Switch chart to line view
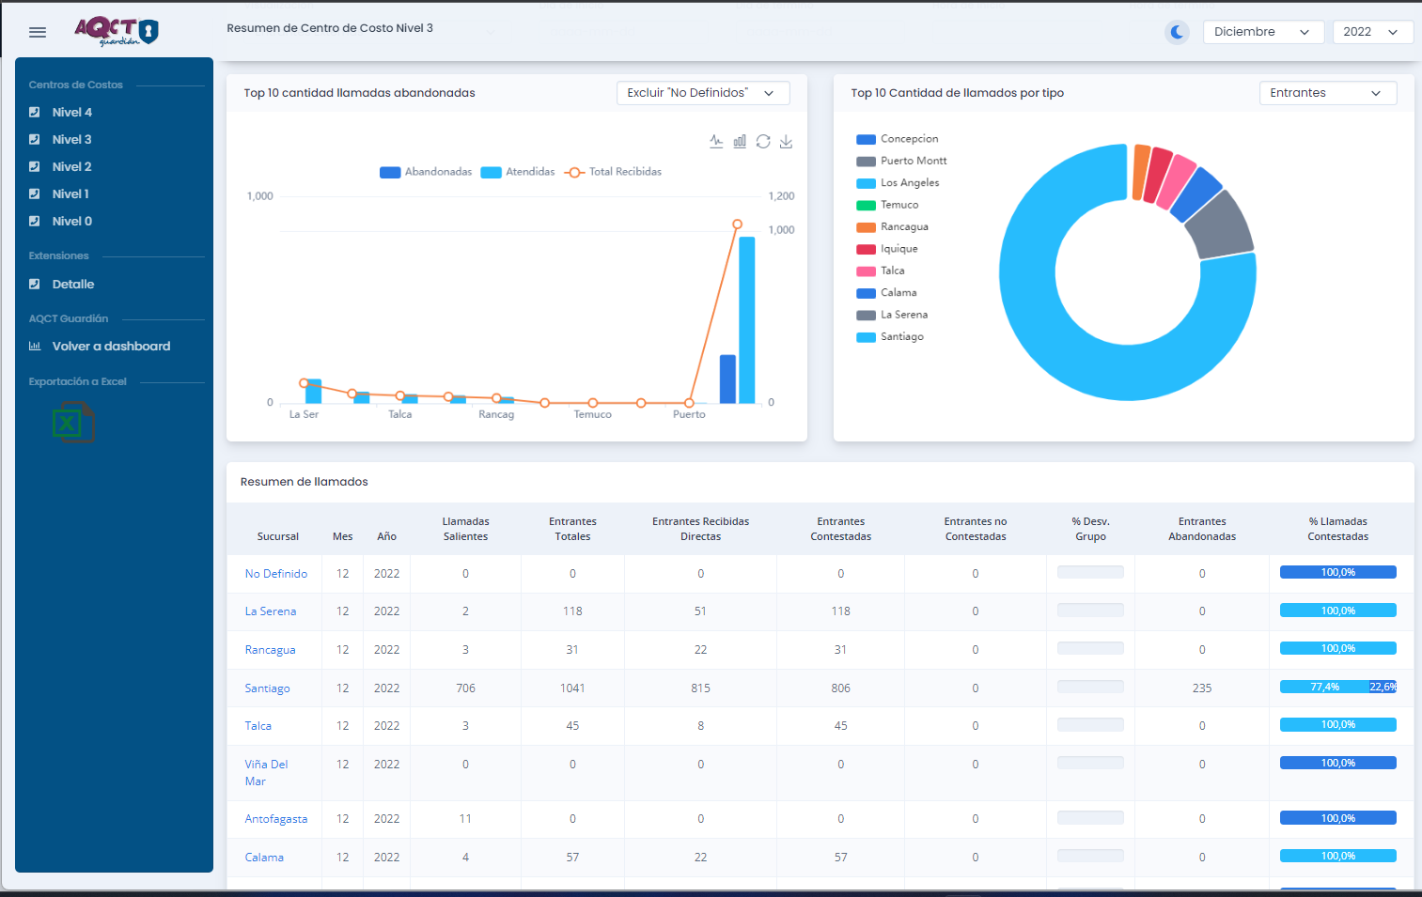The width and height of the screenshot is (1422, 897). 716,141
